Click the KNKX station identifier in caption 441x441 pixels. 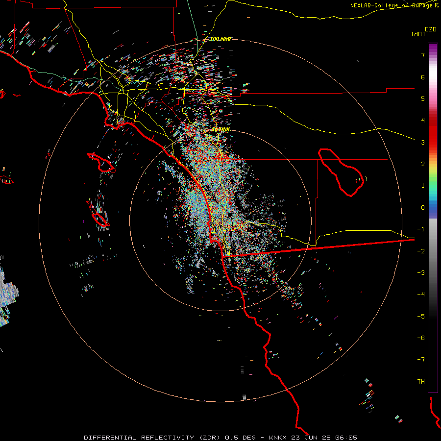278,438
